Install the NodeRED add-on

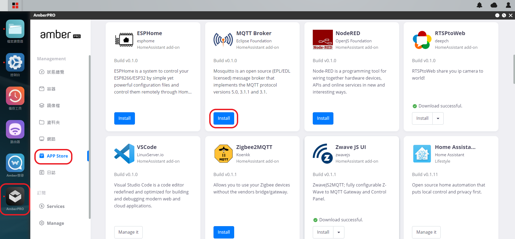click(323, 118)
